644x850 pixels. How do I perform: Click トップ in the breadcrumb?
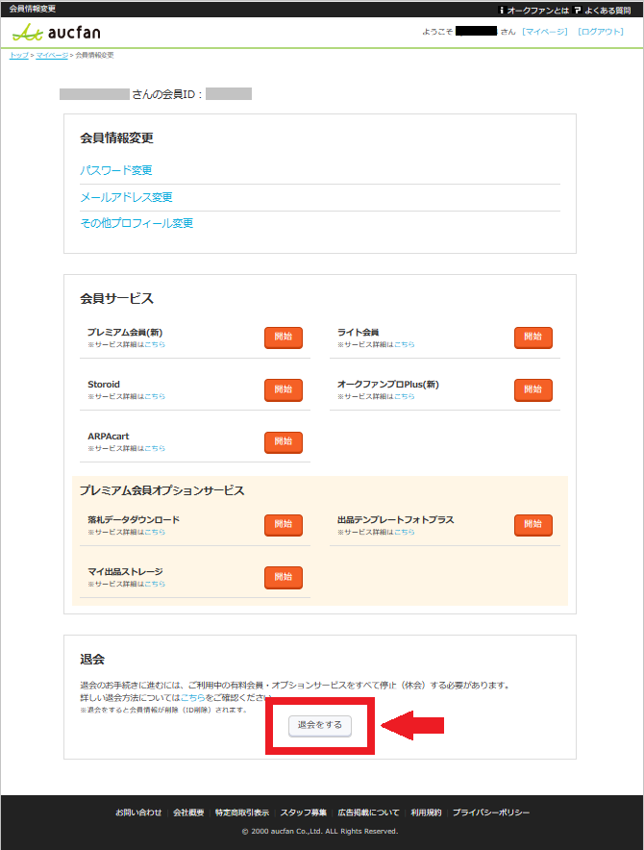click(18, 55)
